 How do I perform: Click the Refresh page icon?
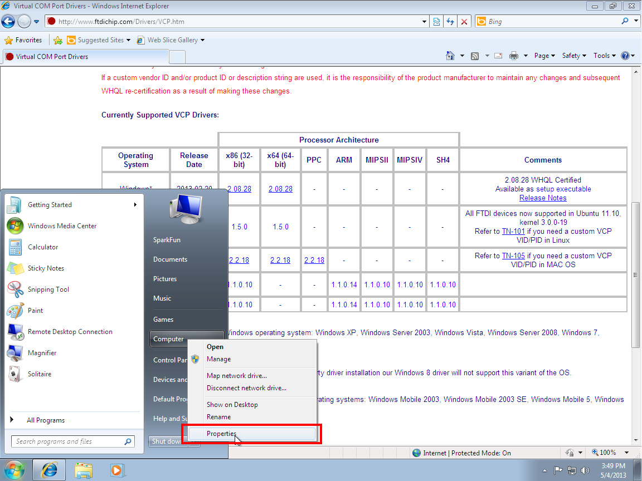coord(450,22)
